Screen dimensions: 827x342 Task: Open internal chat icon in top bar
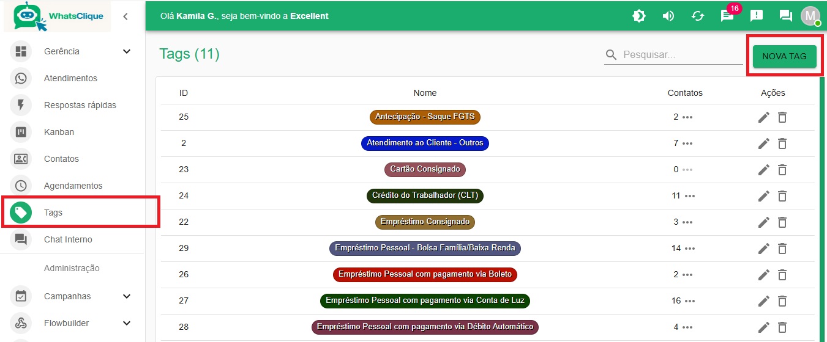785,16
